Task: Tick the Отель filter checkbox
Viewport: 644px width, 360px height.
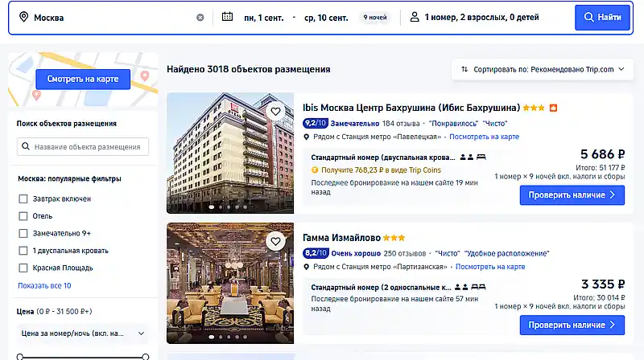Action: pos(23,216)
